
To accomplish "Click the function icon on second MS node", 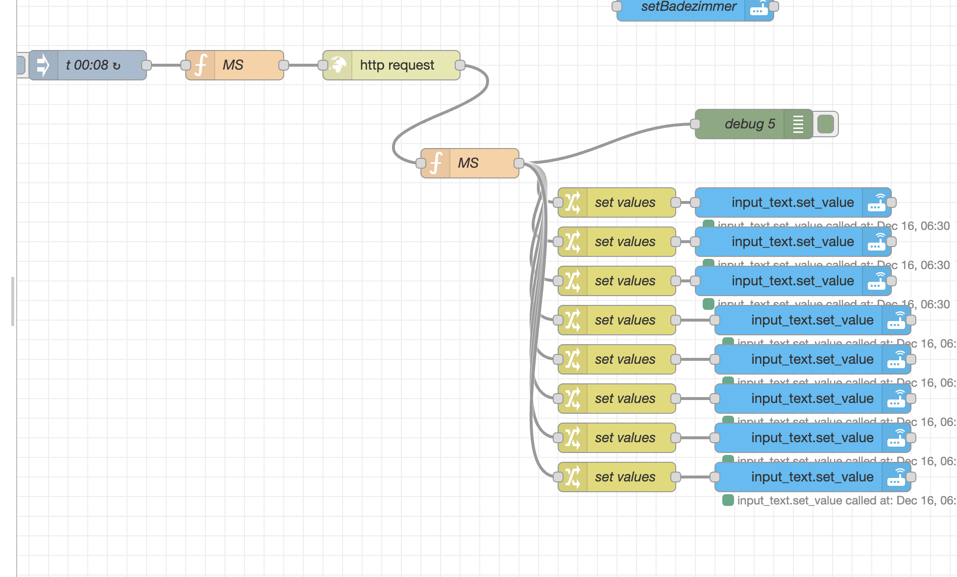I will tap(436, 163).
